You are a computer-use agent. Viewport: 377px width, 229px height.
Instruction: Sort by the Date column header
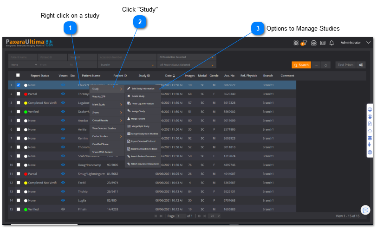[170, 76]
